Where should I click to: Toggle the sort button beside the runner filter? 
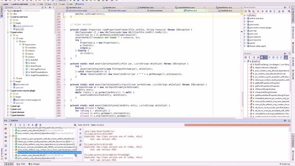[15, 125]
